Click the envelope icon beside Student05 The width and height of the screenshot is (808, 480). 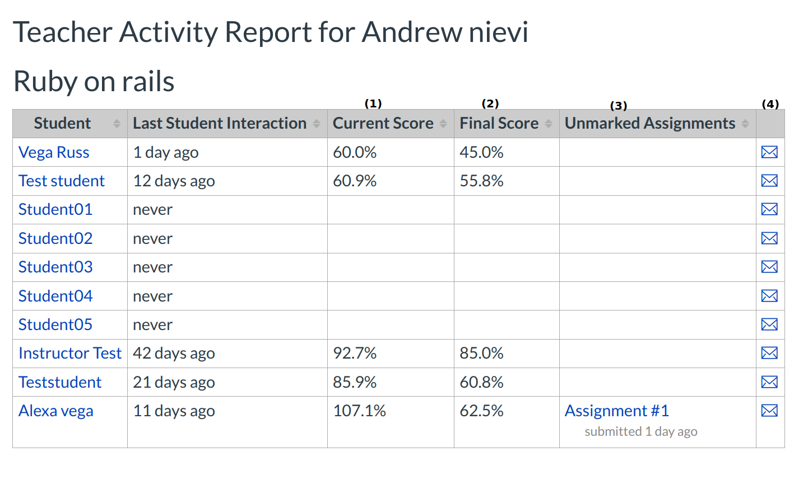point(769,324)
